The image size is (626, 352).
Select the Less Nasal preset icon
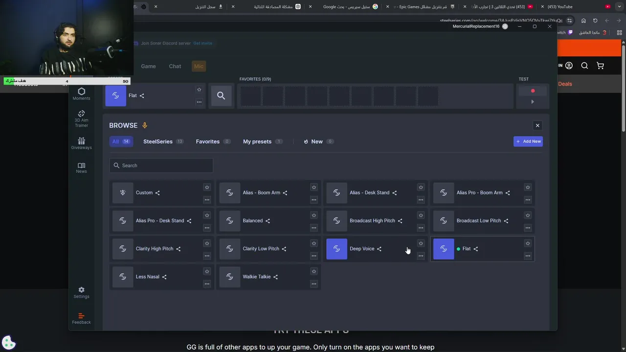tap(123, 277)
